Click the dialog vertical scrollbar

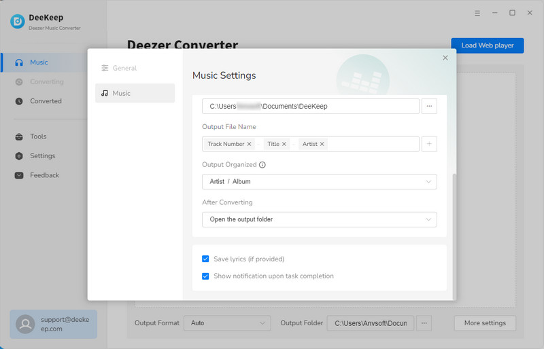point(454,236)
